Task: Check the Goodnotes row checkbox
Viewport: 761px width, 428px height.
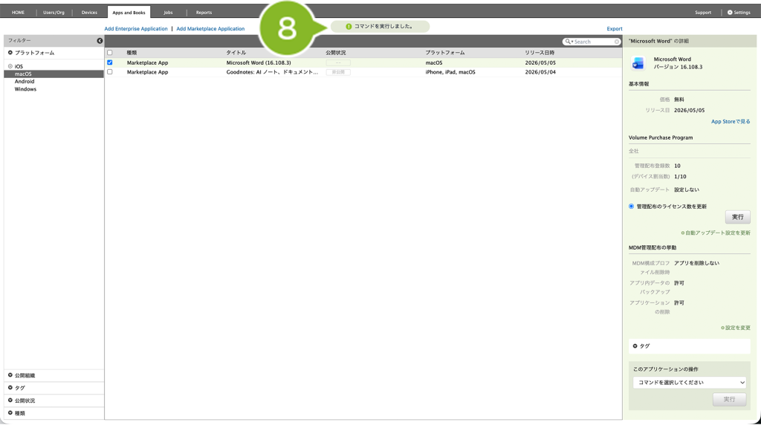Action: pyautogui.click(x=110, y=72)
